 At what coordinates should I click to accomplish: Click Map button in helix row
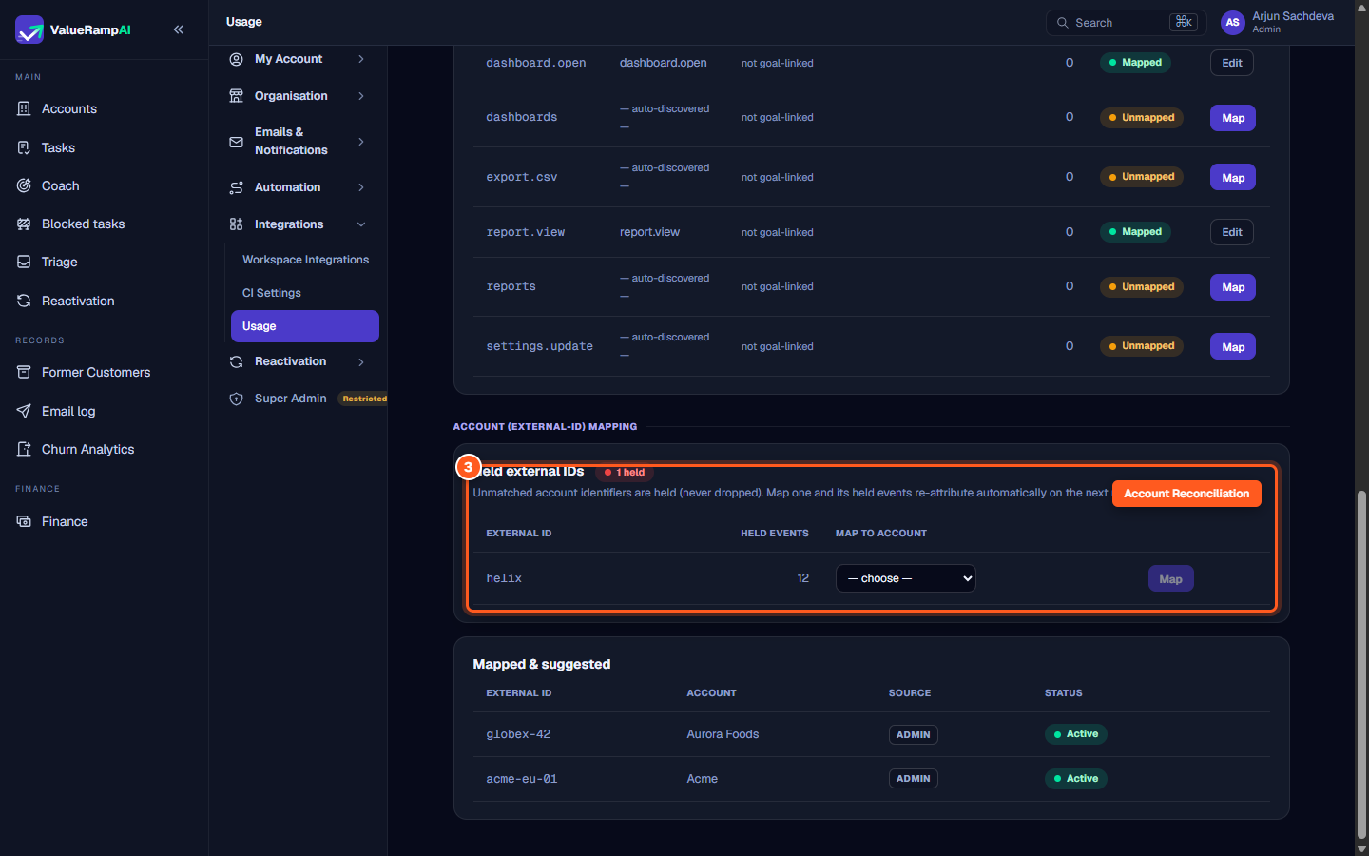click(x=1170, y=579)
